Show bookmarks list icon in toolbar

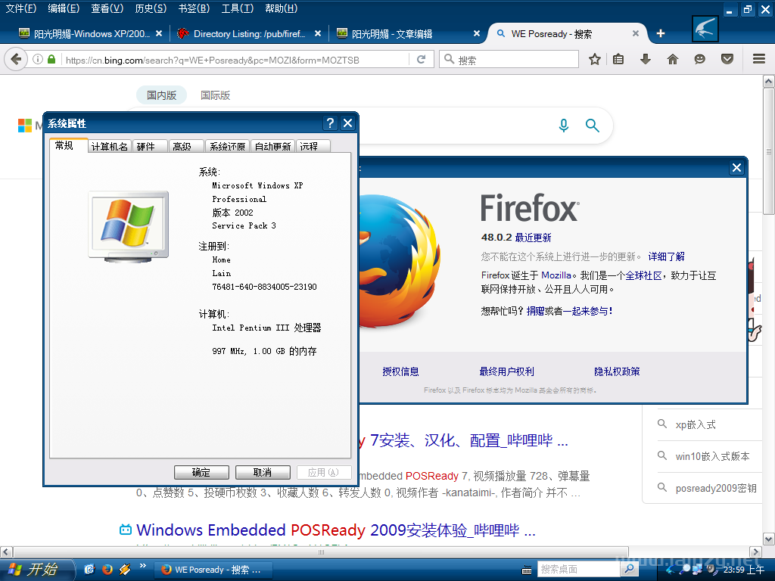point(618,60)
